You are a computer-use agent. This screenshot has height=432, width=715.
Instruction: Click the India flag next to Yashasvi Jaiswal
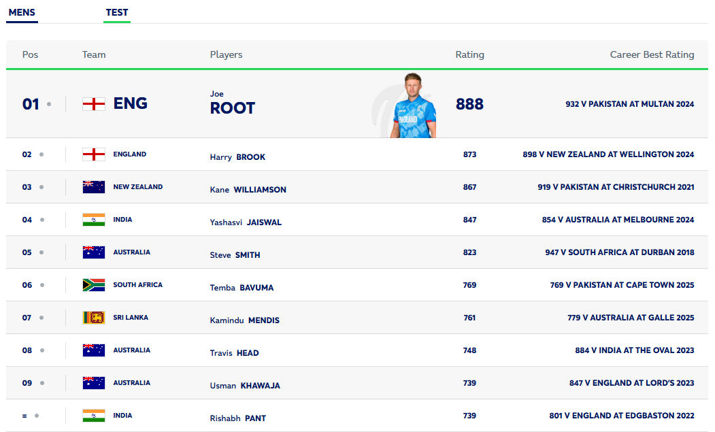point(94,220)
